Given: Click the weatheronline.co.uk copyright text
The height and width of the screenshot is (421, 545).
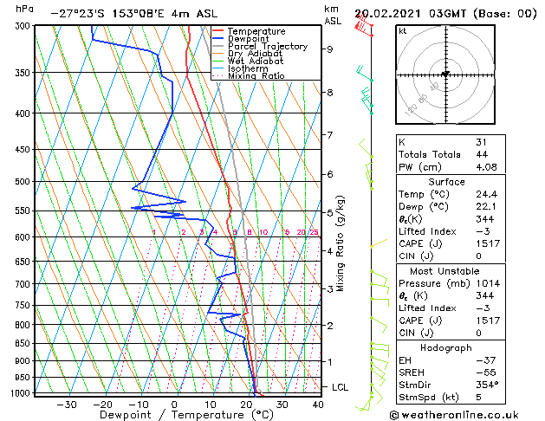Looking at the screenshot, I should click(454, 415).
